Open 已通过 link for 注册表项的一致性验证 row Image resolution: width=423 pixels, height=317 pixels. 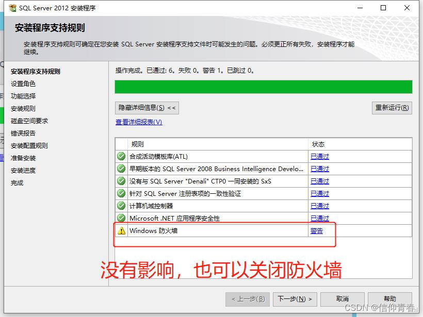click(x=320, y=194)
